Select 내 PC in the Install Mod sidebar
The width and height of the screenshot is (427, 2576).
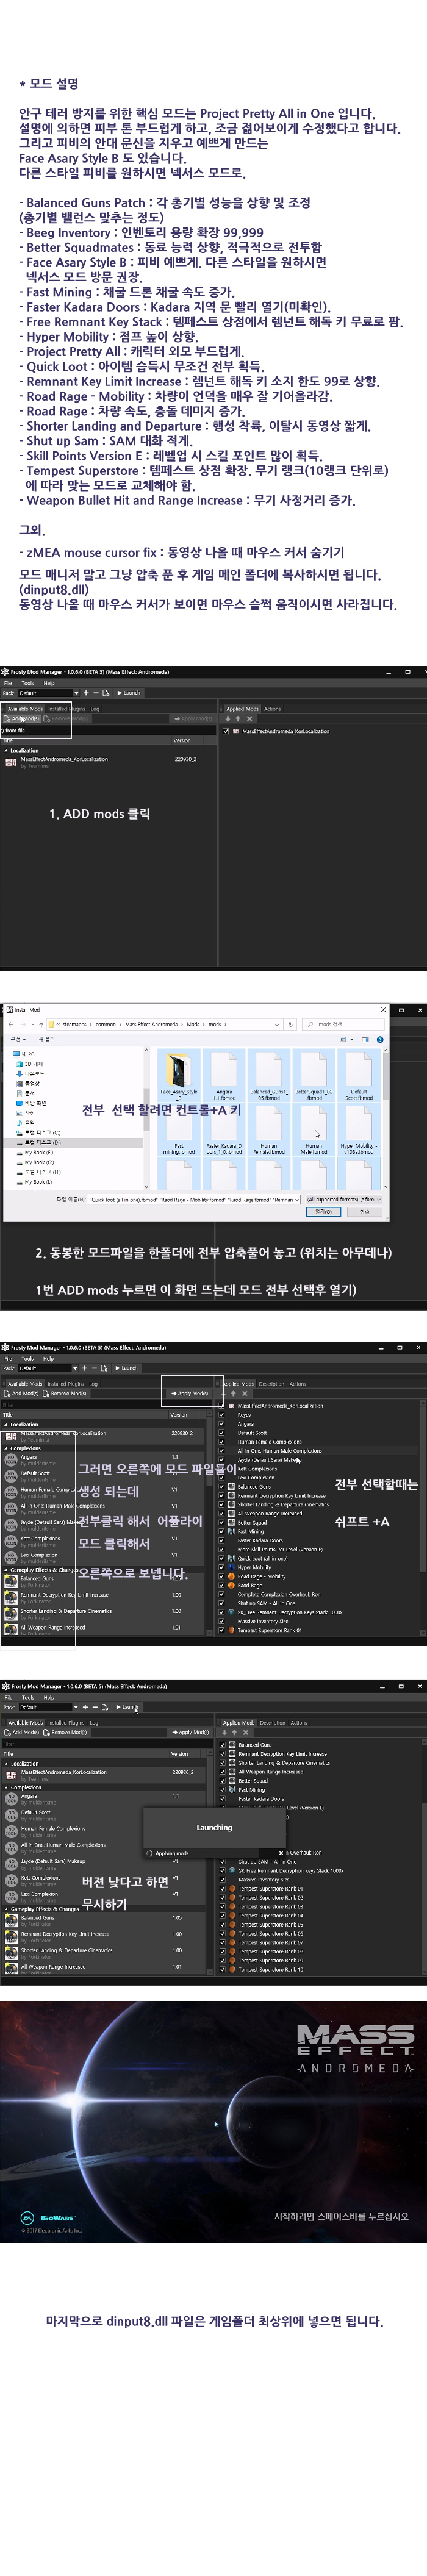(29, 1054)
